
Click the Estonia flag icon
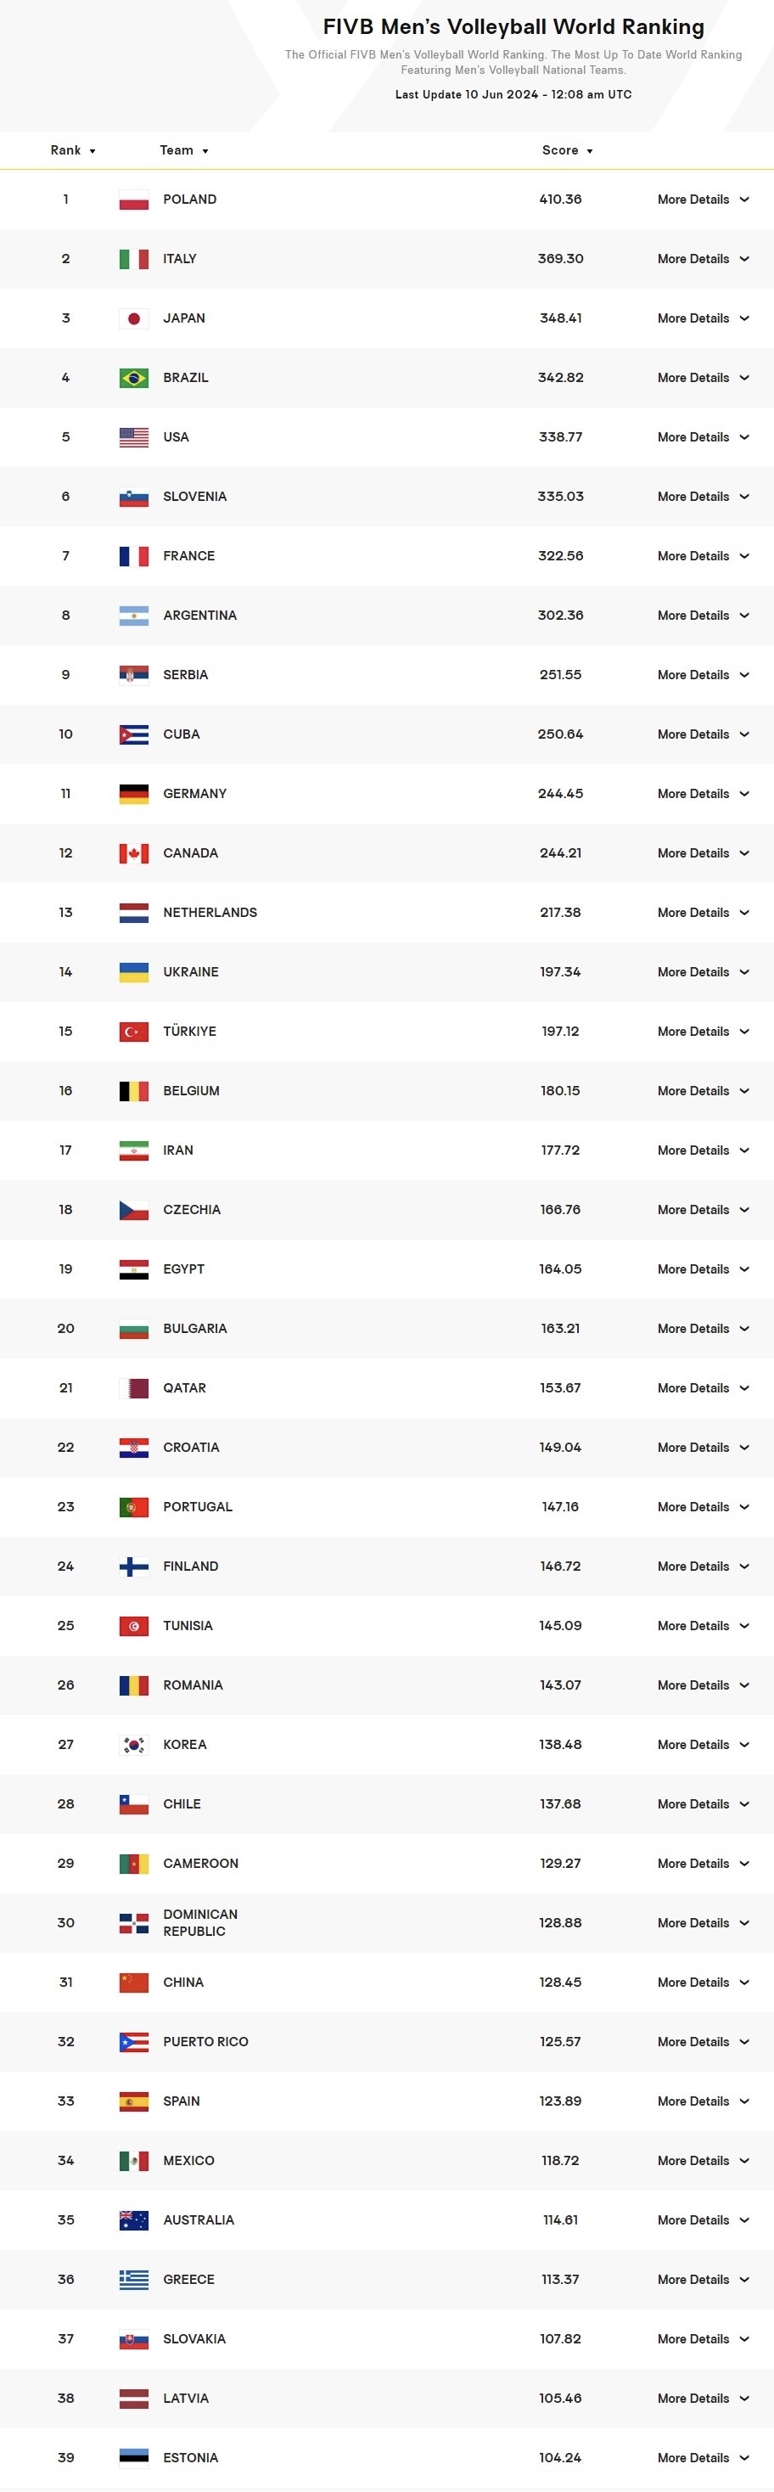(x=133, y=2458)
